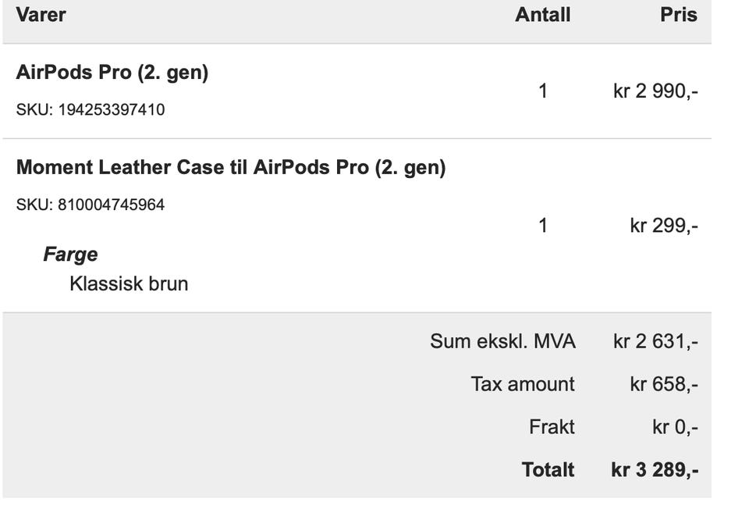749x506 pixels.
Task: Click the AirPods Pro quantity value
Action: coord(543,91)
